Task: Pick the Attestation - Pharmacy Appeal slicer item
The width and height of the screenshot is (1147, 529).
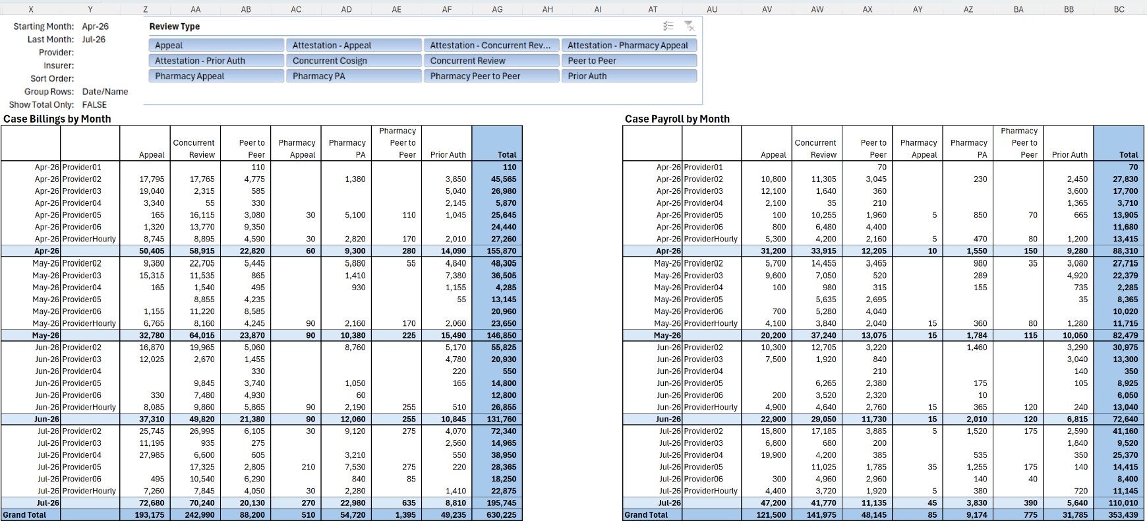Action: 631,45
